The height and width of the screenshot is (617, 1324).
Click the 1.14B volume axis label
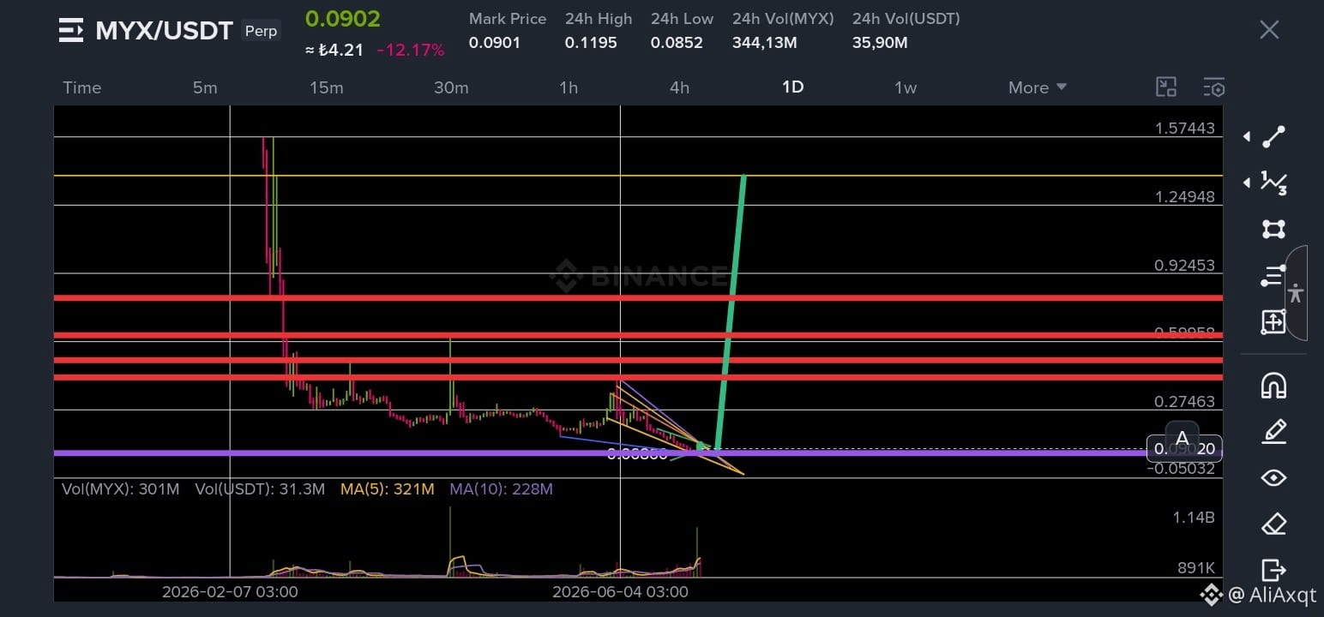tap(1194, 518)
